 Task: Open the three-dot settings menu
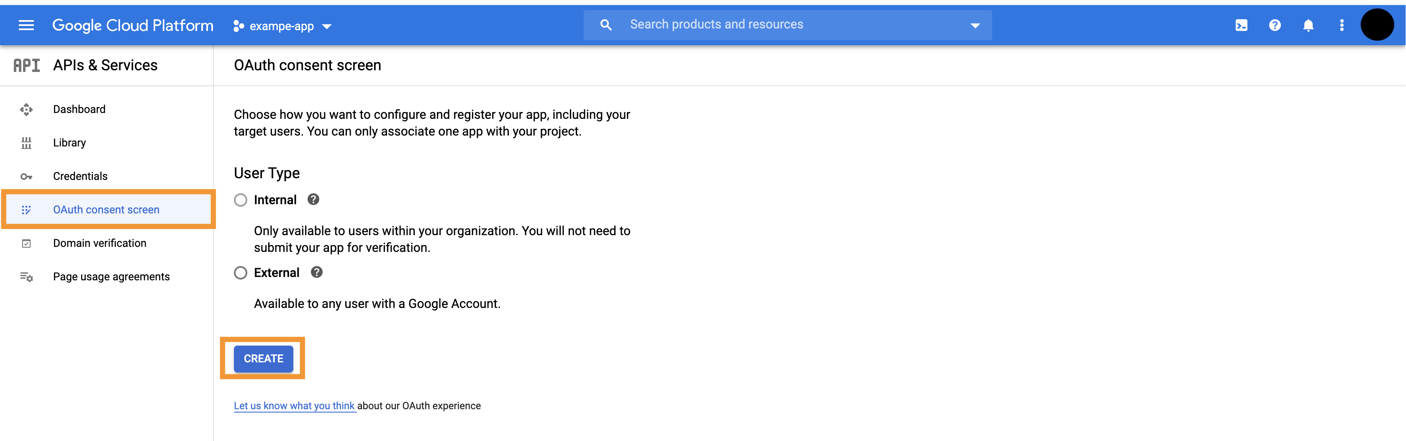(x=1342, y=25)
